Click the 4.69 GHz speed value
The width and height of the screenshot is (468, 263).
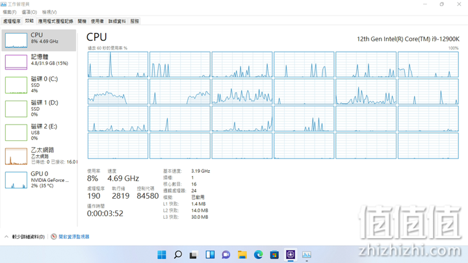point(123,179)
